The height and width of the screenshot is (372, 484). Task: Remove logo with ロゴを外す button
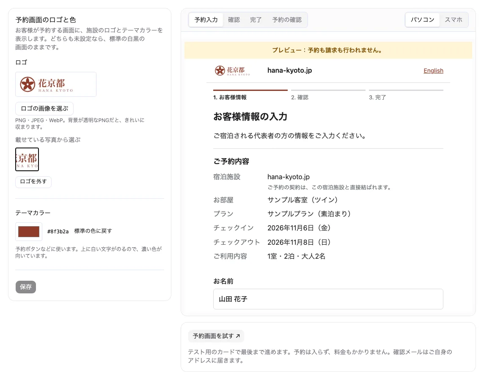[33, 182]
